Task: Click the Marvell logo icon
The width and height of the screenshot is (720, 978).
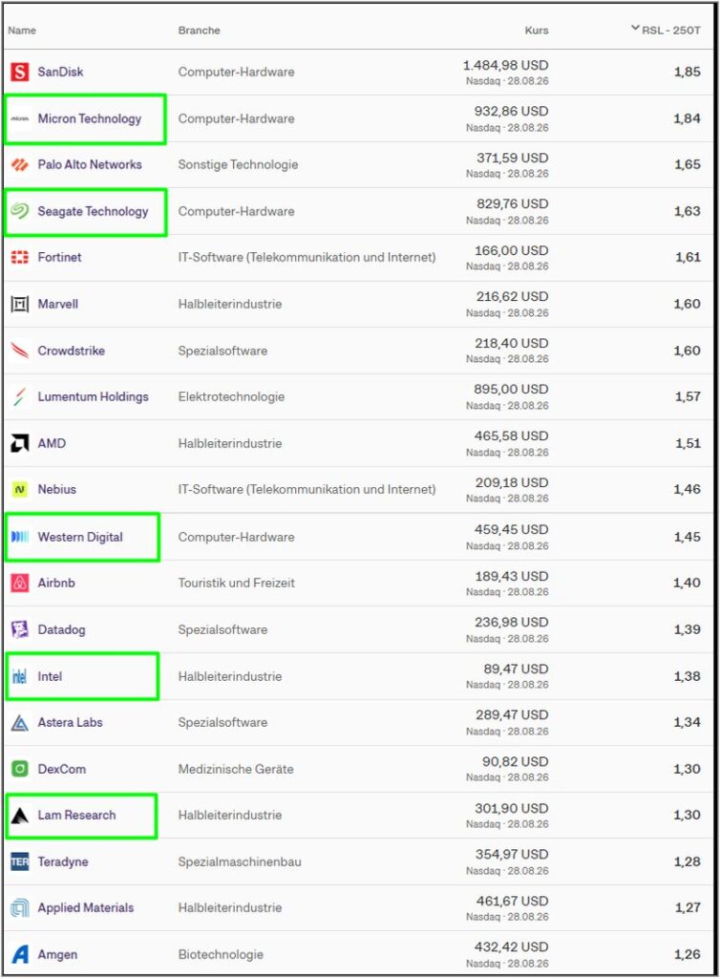Action: 20,305
